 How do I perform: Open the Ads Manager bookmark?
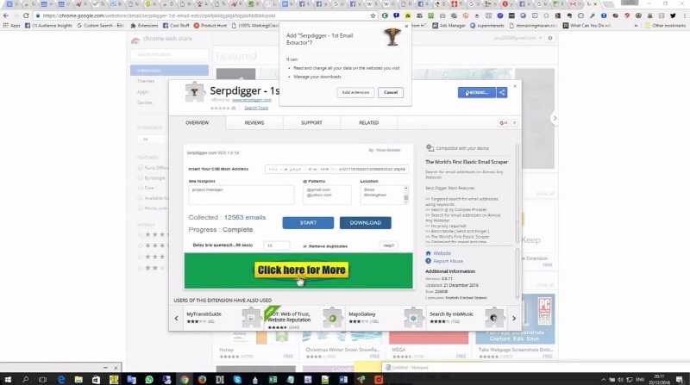click(448, 26)
